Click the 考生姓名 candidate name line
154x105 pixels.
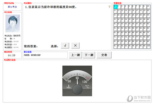12,36
